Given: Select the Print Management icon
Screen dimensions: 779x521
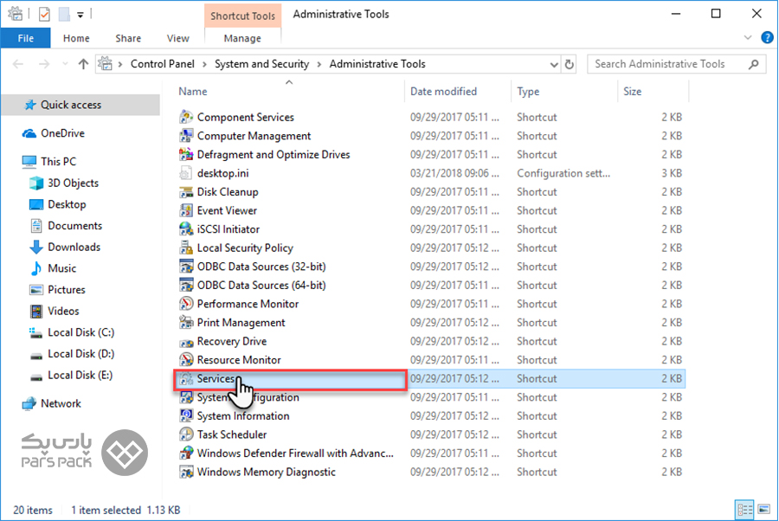Looking at the screenshot, I should (x=186, y=322).
